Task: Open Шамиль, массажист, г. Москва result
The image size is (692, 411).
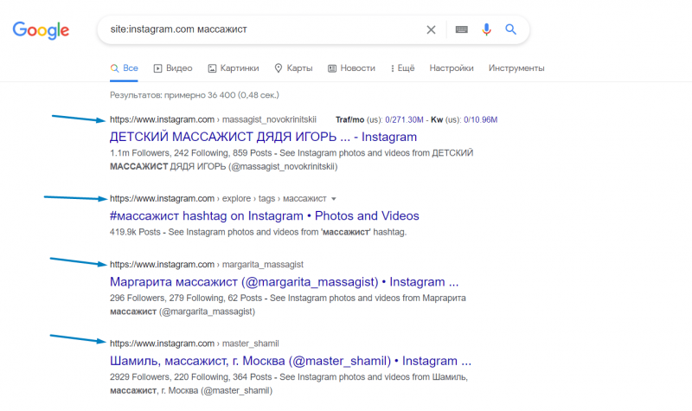Action: 291,361
